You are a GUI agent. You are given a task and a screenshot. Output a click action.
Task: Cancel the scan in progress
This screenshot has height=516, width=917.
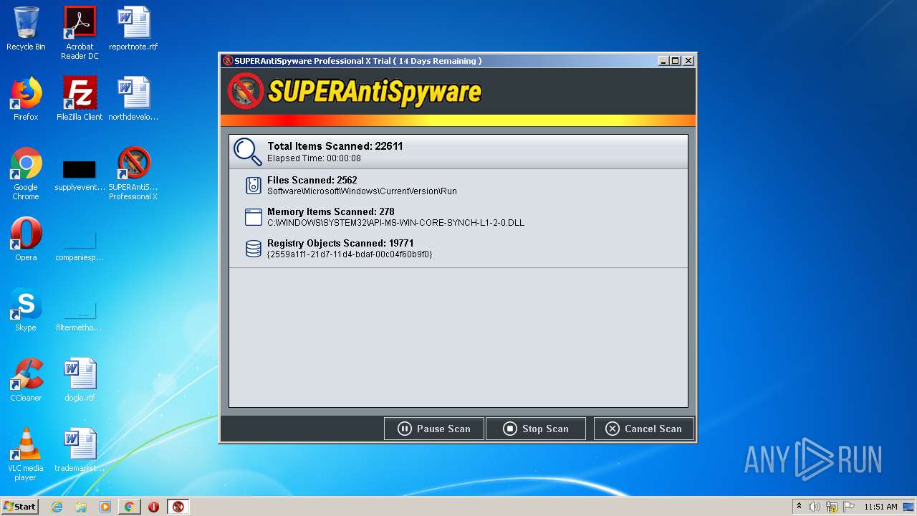[643, 429]
